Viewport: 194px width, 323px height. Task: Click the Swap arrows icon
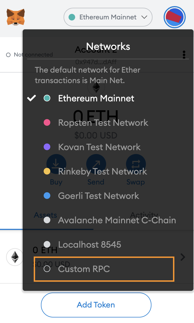click(x=136, y=164)
